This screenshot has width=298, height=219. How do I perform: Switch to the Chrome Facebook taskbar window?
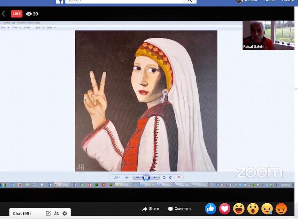point(62,185)
